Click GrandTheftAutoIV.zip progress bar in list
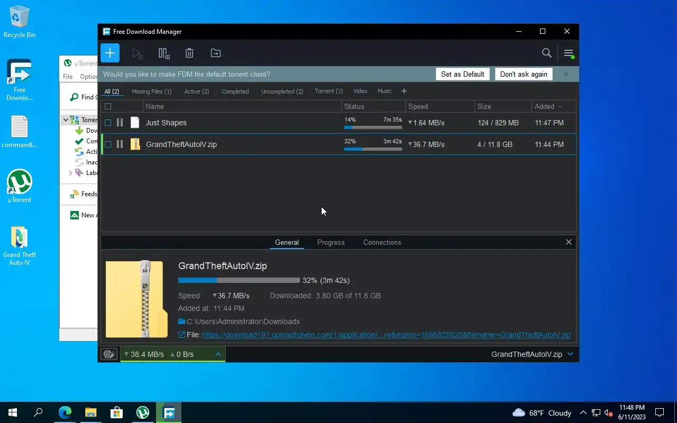The image size is (677, 423). click(373, 149)
